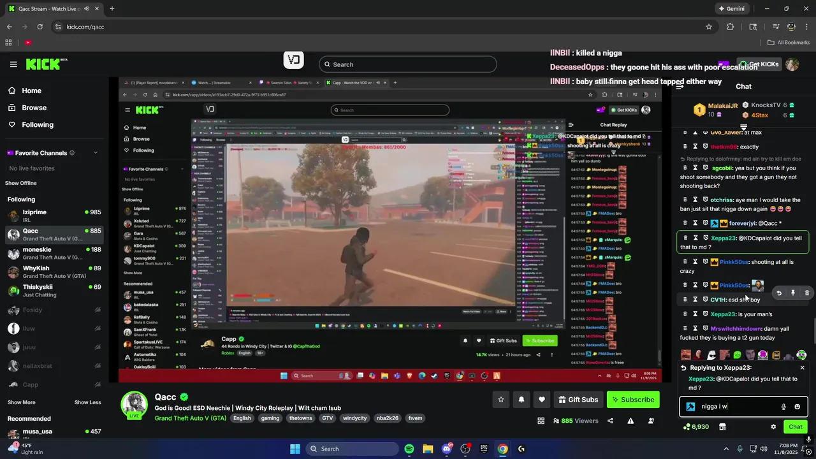Click the Get KICKs button
Viewport: 816px width, 459px height.
click(x=759, y=64)
